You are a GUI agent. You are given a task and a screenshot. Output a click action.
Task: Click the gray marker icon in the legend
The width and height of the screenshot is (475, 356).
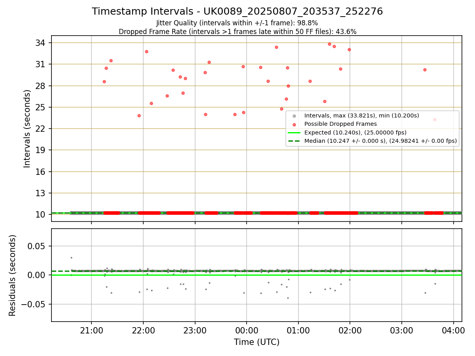point(294,116)
